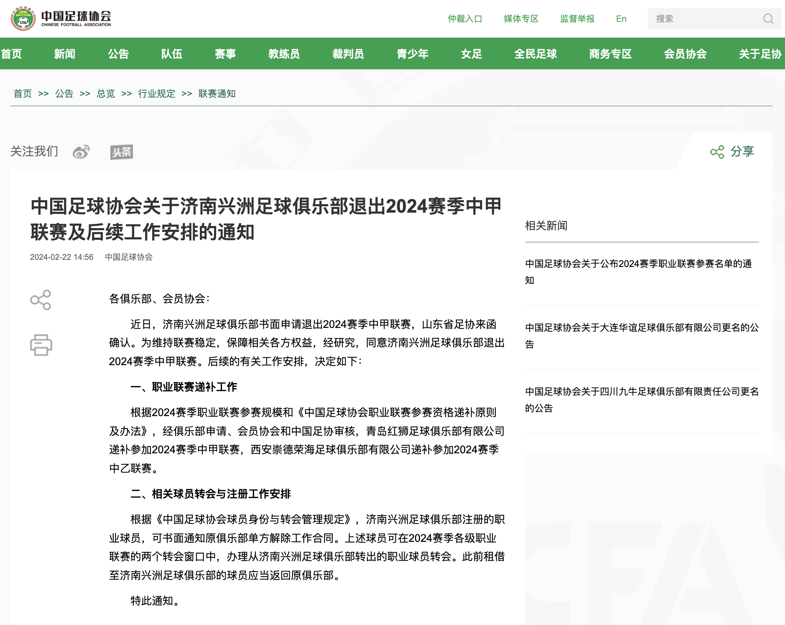This screenshot has width=785, height=625.
Task: Click the Chinese Football Association logo
Action: (61, 18)
